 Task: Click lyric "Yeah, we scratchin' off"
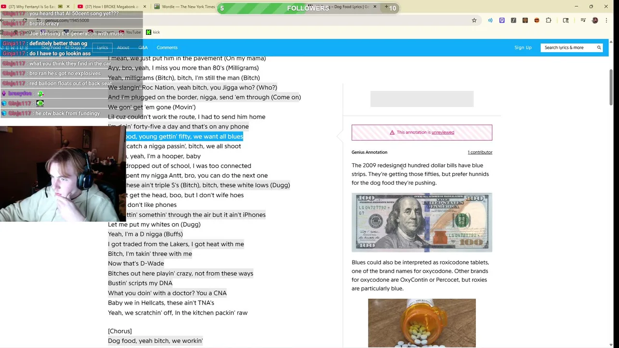coord(177,313)
